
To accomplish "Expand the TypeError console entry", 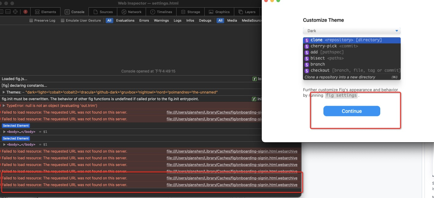I will [x=3, y=105].
